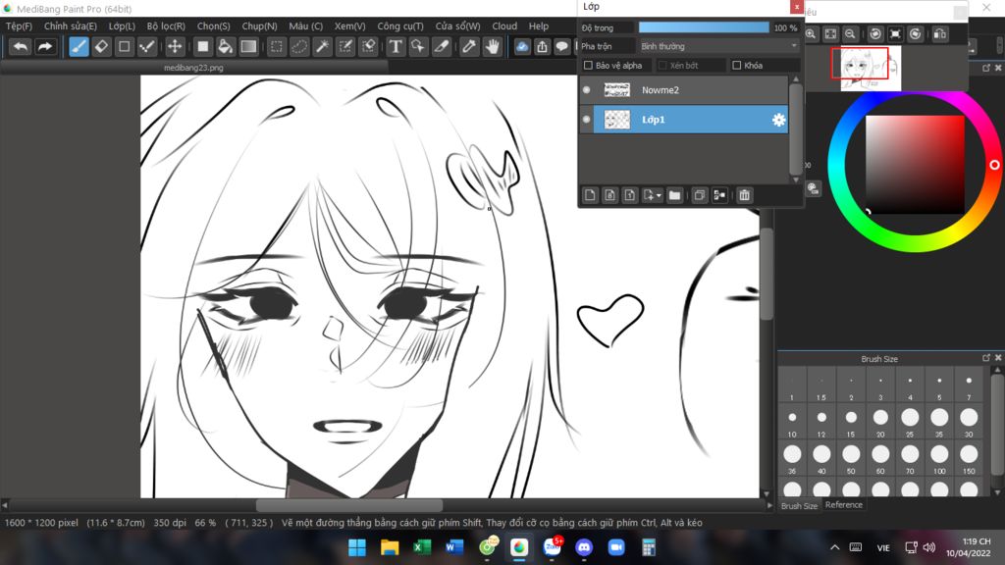This screenshot has width=1005, height=565.
Task: Hide the Nowme2 layer
Action: (587, 90)
